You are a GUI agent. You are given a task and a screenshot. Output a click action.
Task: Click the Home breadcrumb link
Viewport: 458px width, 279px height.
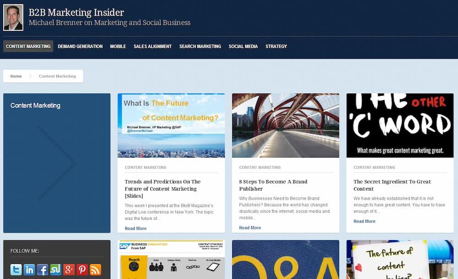point(16,76)
